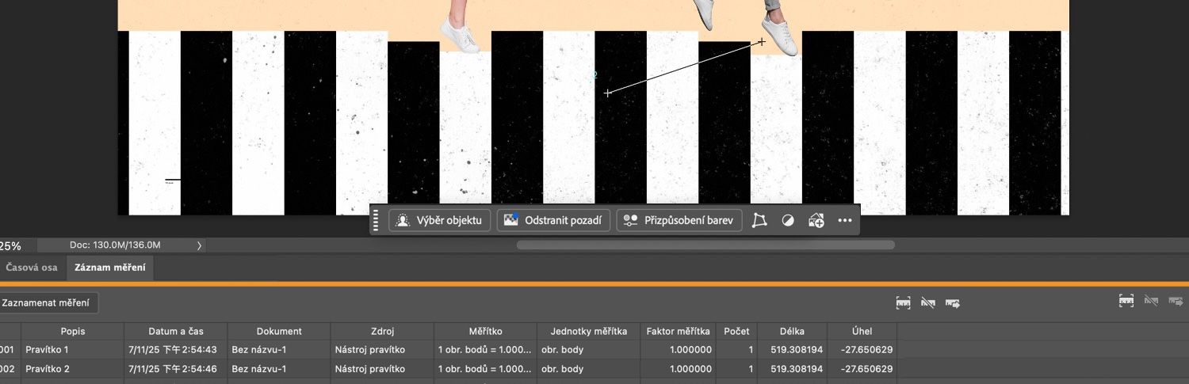Click Zaznamenat měření button

[x=48, y=302]
